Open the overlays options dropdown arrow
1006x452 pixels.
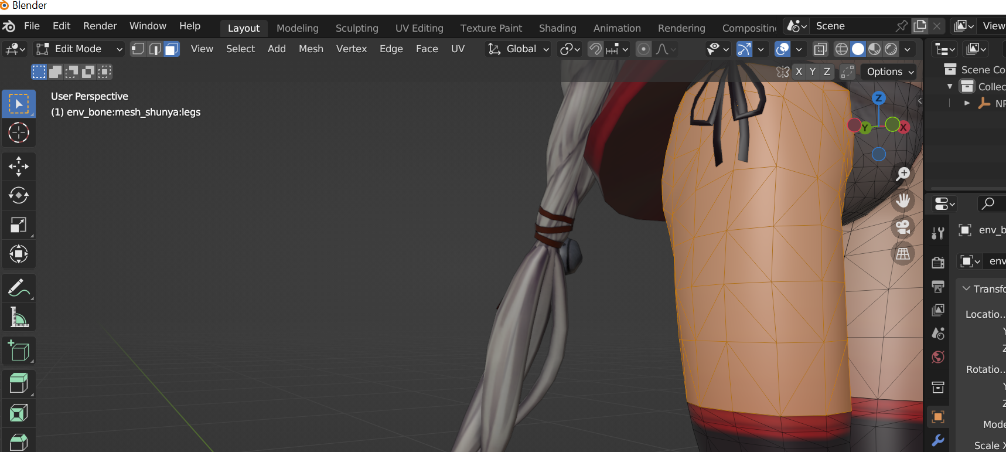point(799,49)
